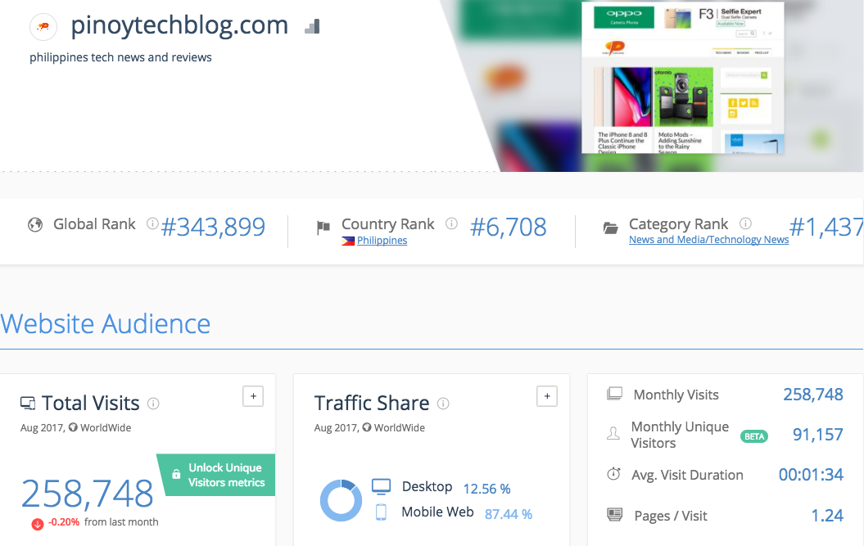Image resolution: width=864 pixels, height=546 pixels.
Task: Click the Country Rank value #6,708
Action: coord(508,227)
